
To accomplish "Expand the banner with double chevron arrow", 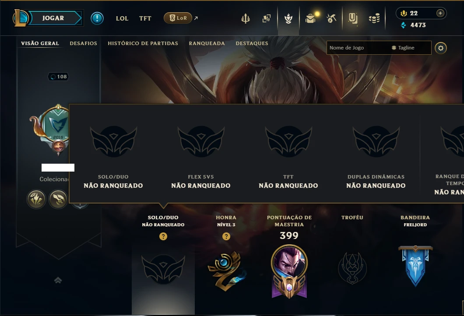I will coord(58,280).
